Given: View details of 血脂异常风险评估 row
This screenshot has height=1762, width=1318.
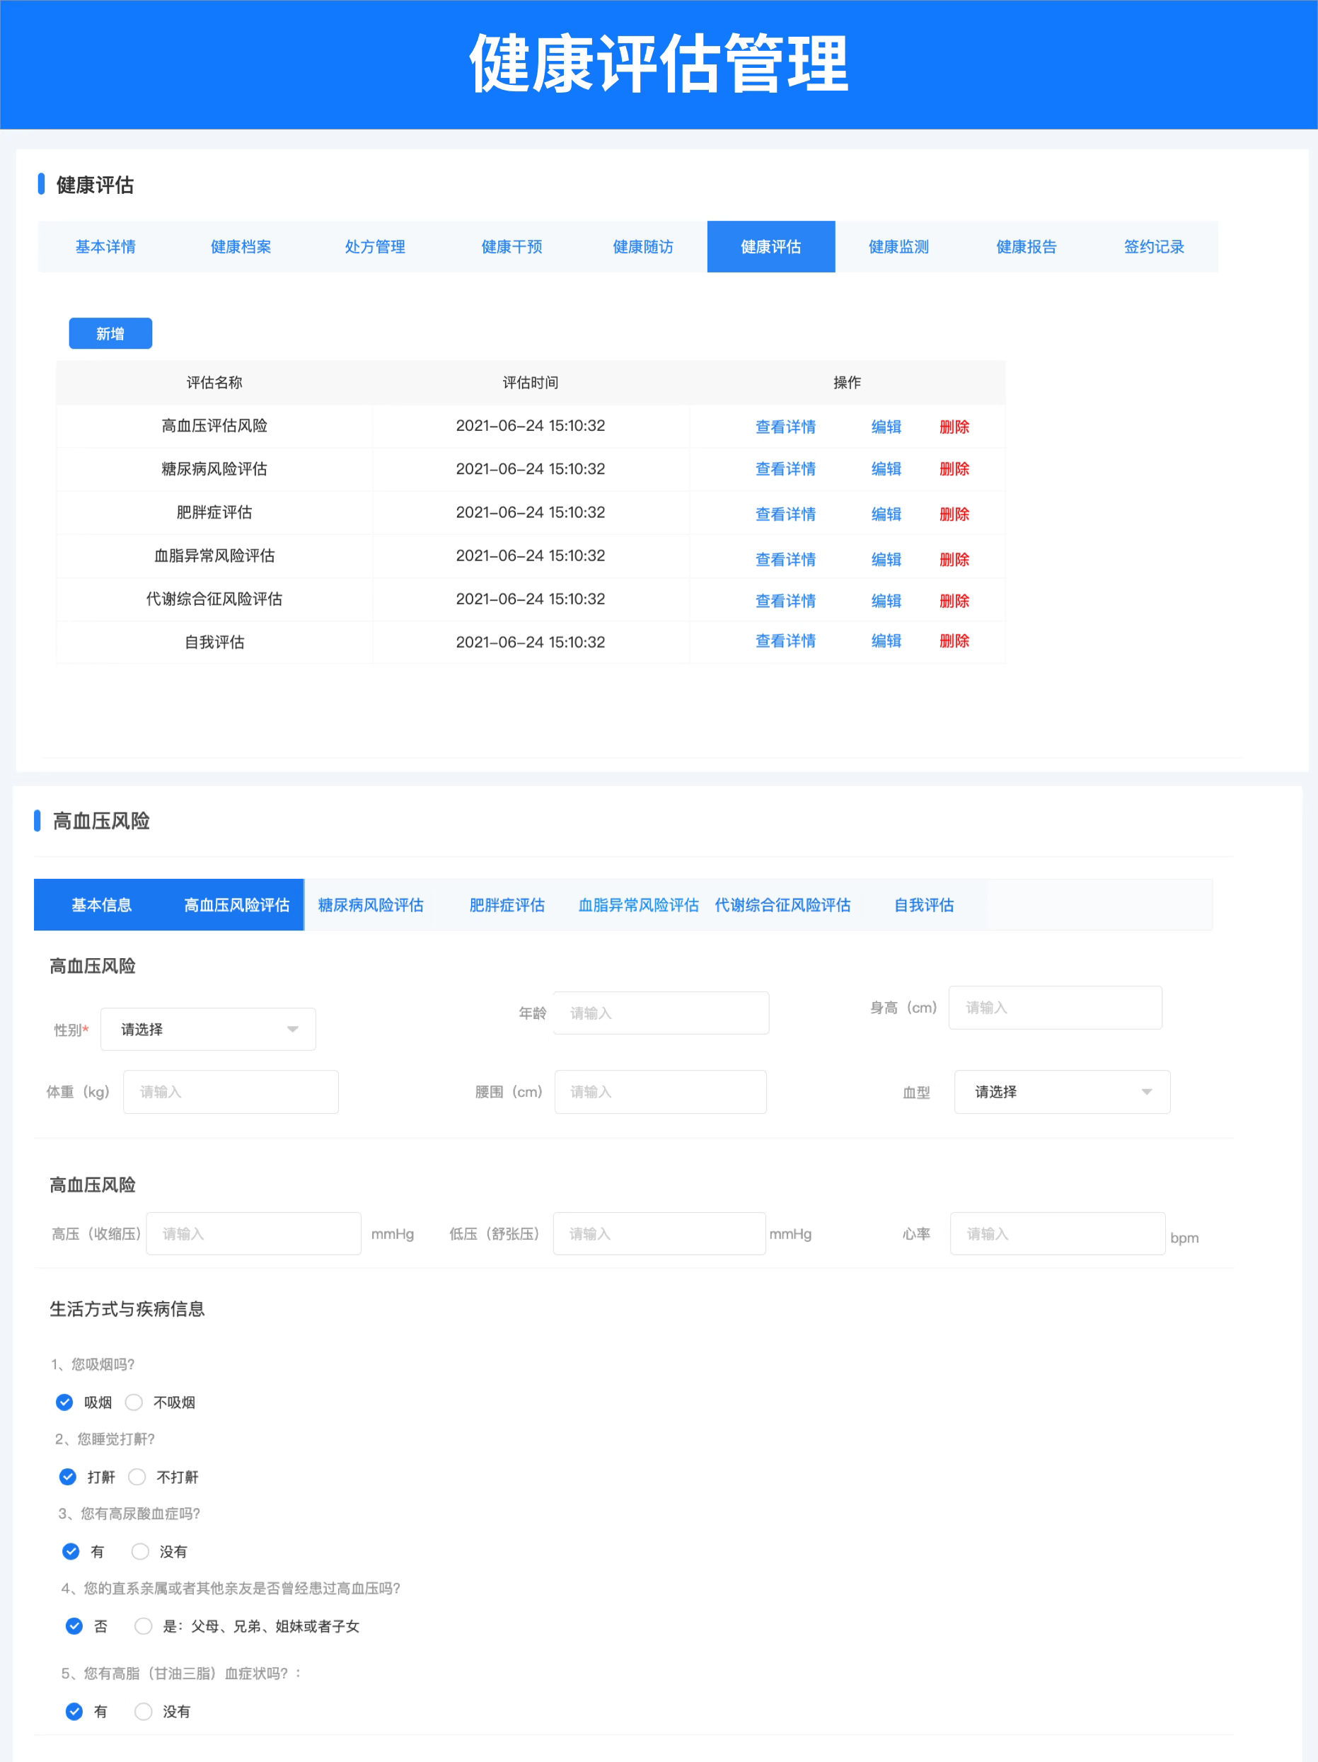Looking at the screenshot, I should pos(785,560).
